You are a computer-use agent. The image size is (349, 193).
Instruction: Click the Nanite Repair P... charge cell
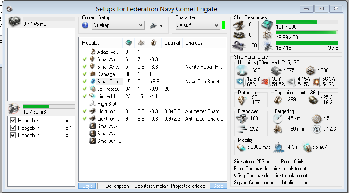tap(204, 67)
